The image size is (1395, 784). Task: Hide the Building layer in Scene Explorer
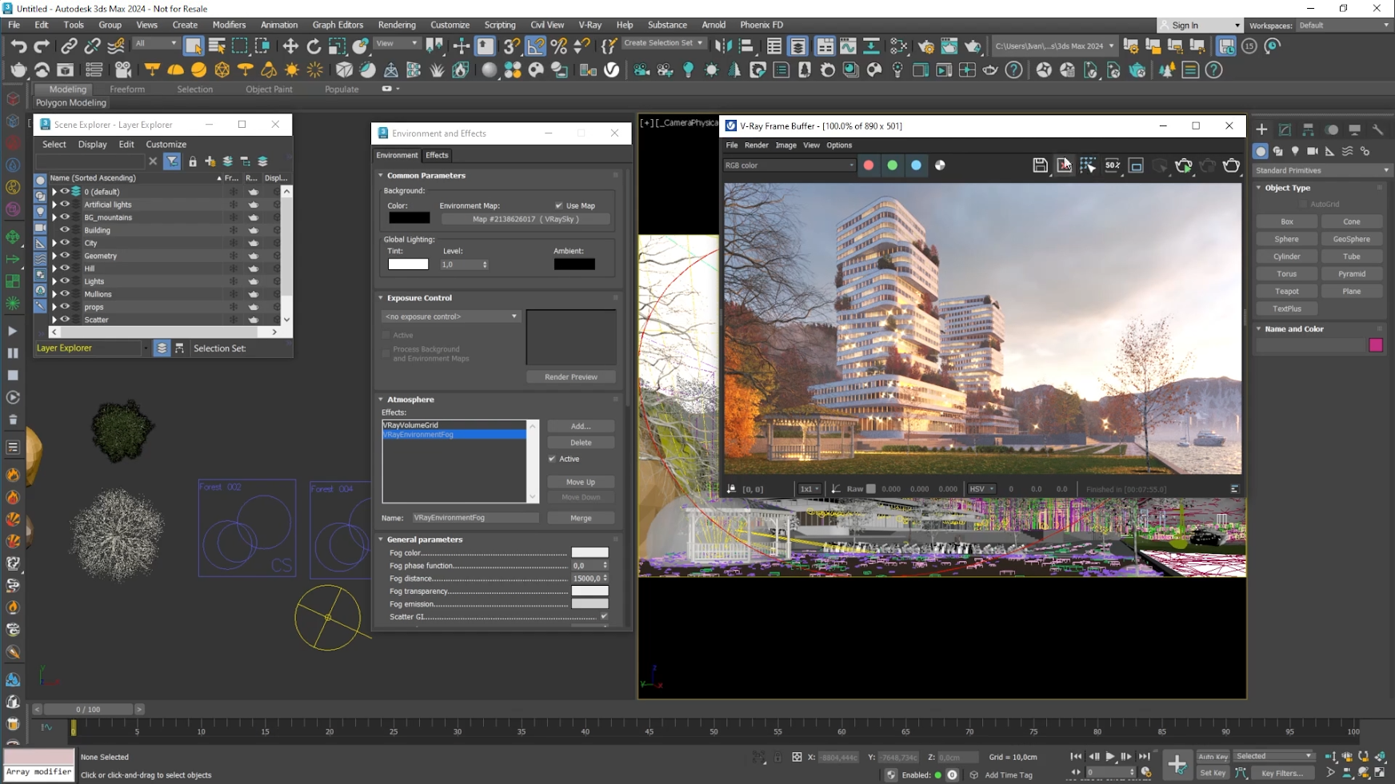[66, 230]
